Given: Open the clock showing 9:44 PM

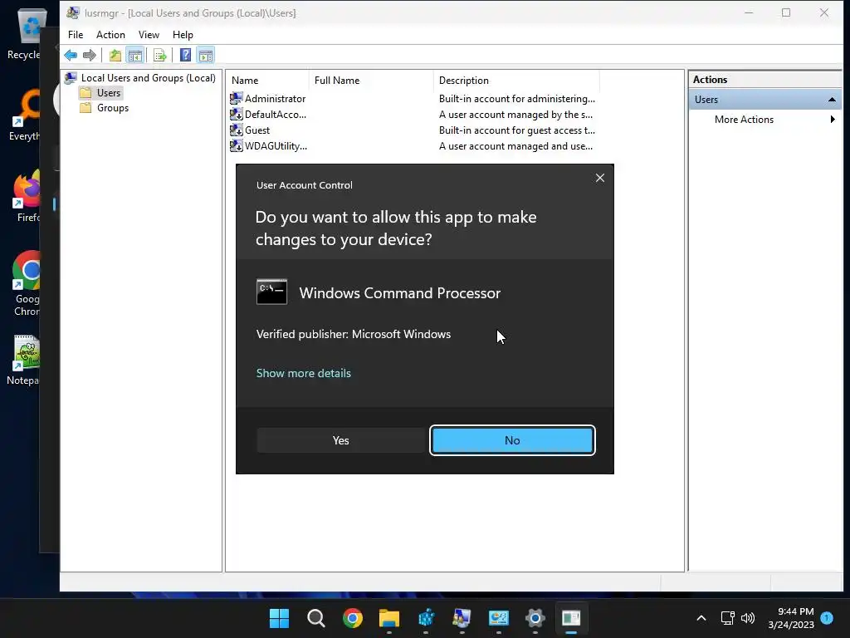Looking at the screenshot, I should [x=791, y=618].
